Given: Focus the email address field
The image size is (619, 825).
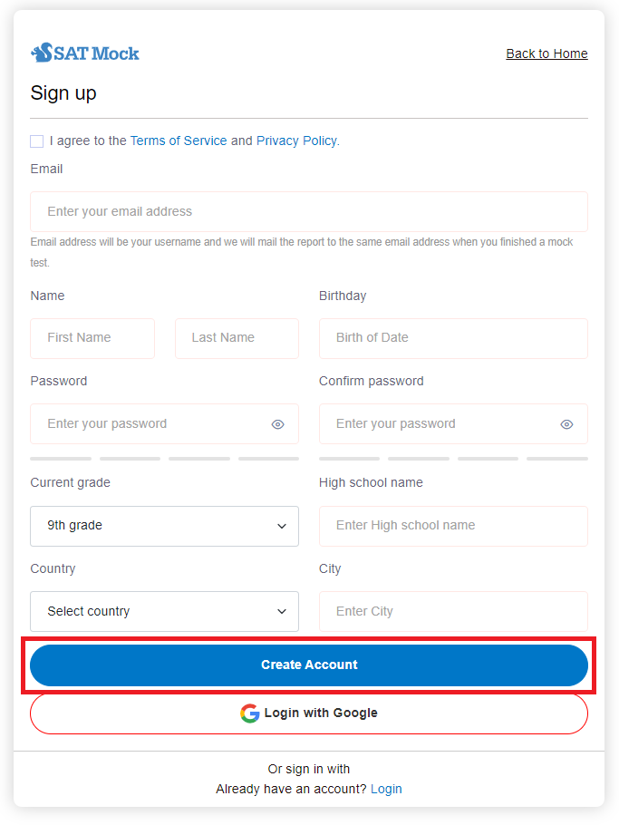Looking at the screenshot, I should pos(309,212).
